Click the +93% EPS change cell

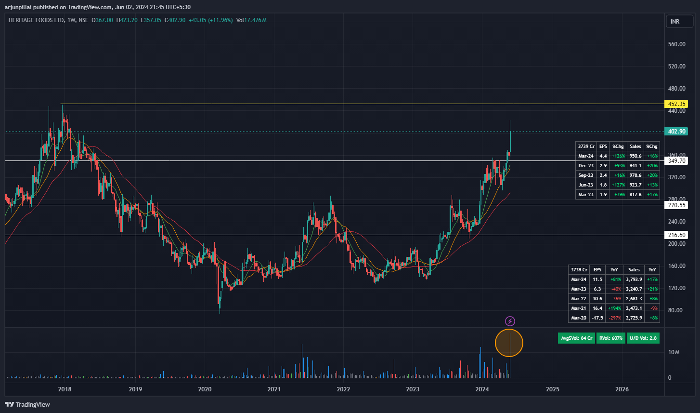pyautogui.click(x=618, y=166)
